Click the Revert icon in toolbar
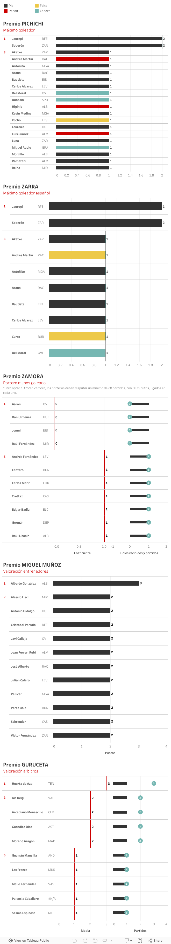Image resolution: width=171 pixels, height=944 pixels. 95,940
